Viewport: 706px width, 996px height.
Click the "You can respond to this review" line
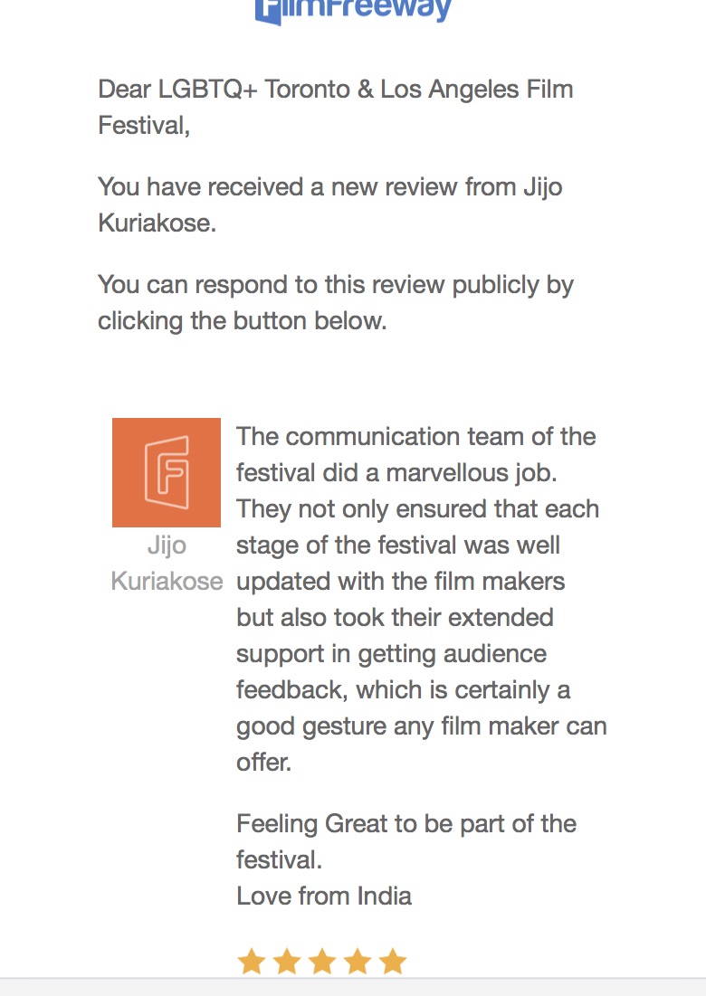(335, 285)
